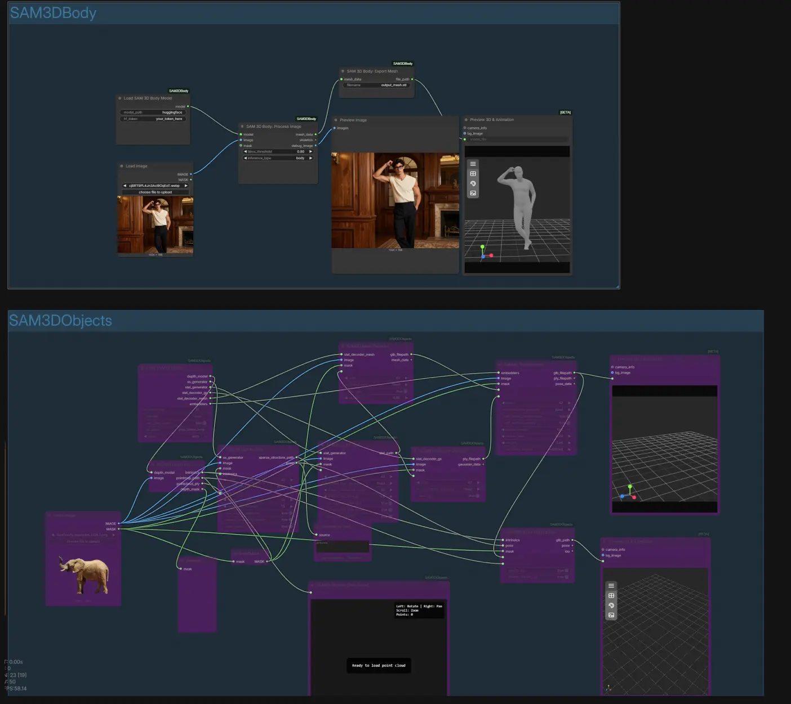Click the choose file to upload button
The image size is (791, 704).
pos(155,192)
